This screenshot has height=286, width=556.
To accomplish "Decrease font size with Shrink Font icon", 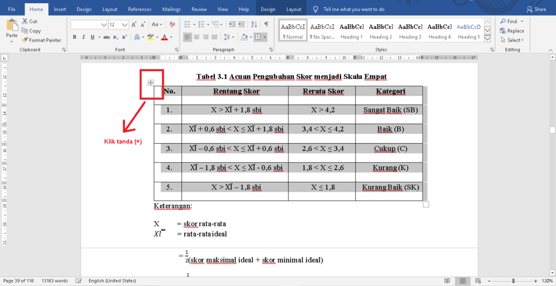I will pyautogui.click(x=143, y=24).
